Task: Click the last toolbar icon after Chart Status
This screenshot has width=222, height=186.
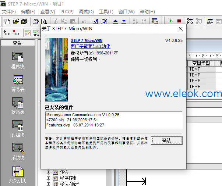Action: tap(219, 21)
